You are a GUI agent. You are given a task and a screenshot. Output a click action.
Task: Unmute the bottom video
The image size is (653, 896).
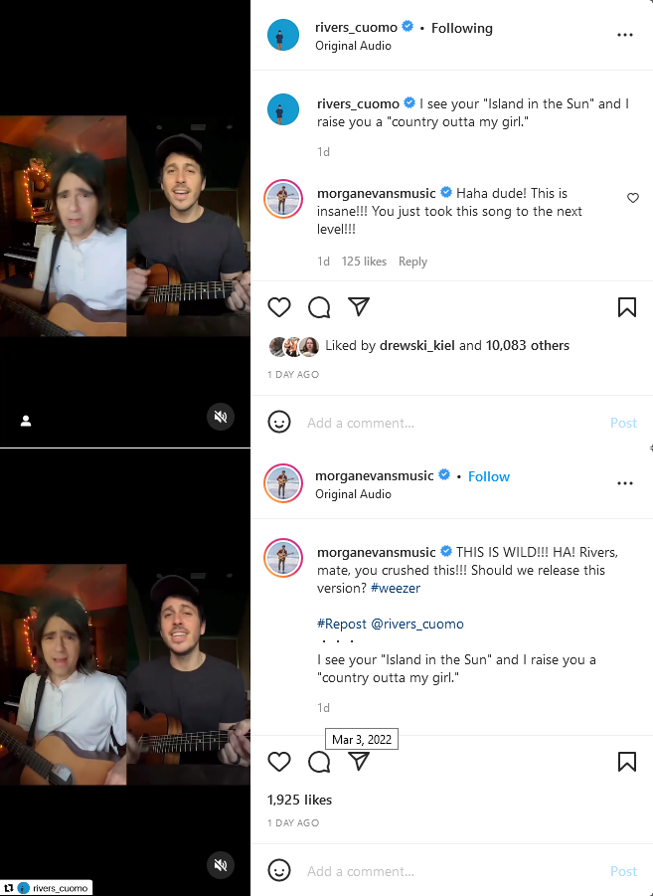tap(221, 865)
